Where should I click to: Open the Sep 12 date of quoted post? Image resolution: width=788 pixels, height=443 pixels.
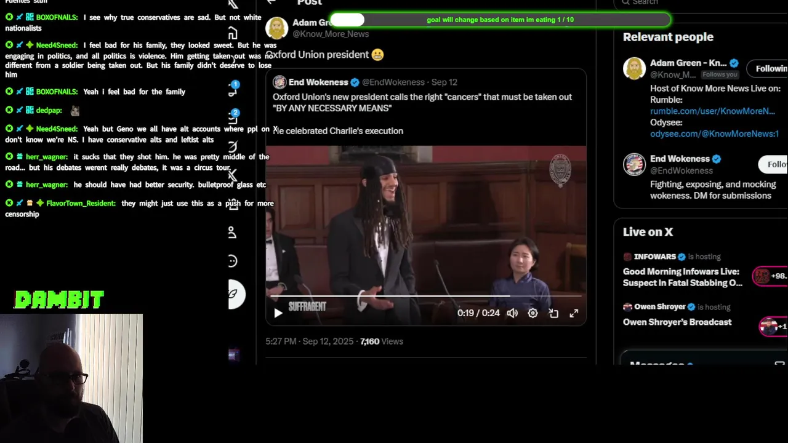[x=444, y=82]
